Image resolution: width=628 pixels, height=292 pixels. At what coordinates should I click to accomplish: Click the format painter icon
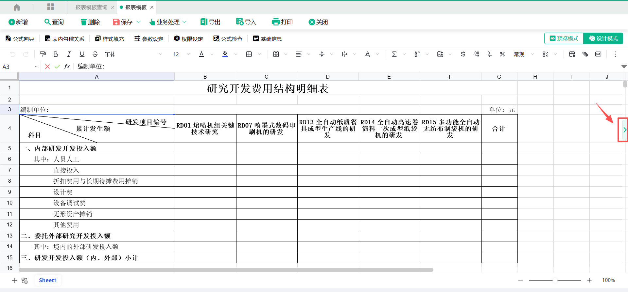coord(43,54)
